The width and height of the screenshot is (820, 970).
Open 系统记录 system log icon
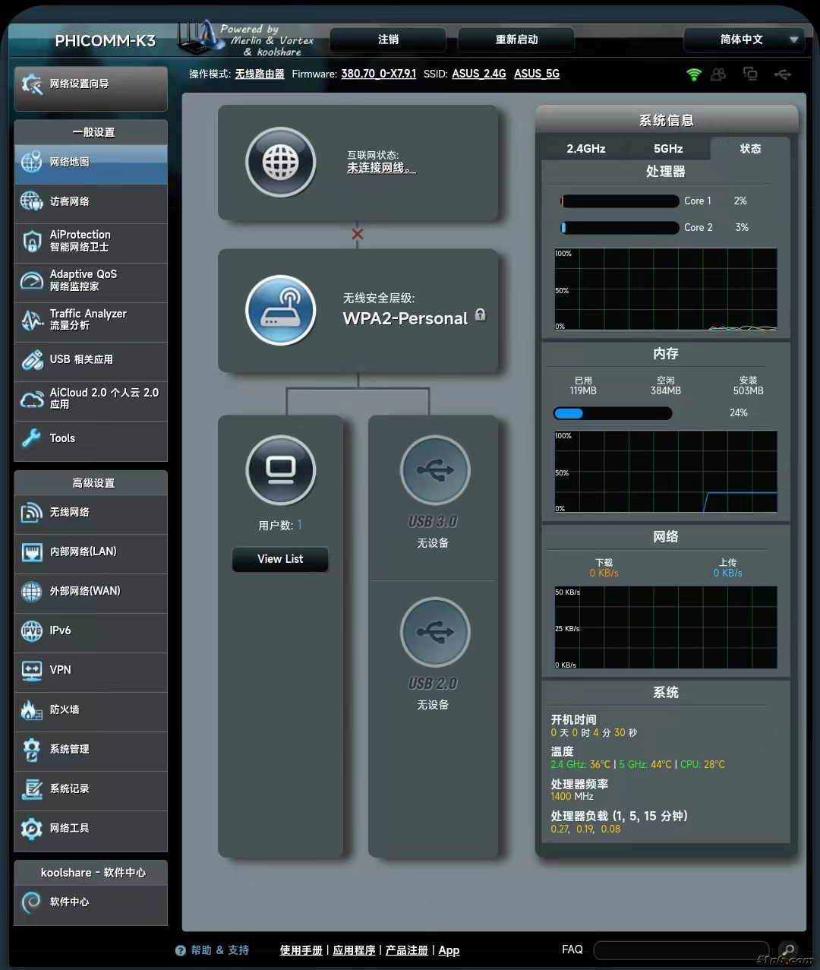[x=31, y=789]
